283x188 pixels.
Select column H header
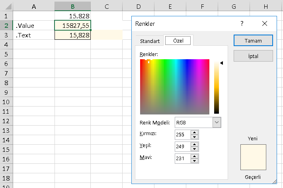point(265,6)
